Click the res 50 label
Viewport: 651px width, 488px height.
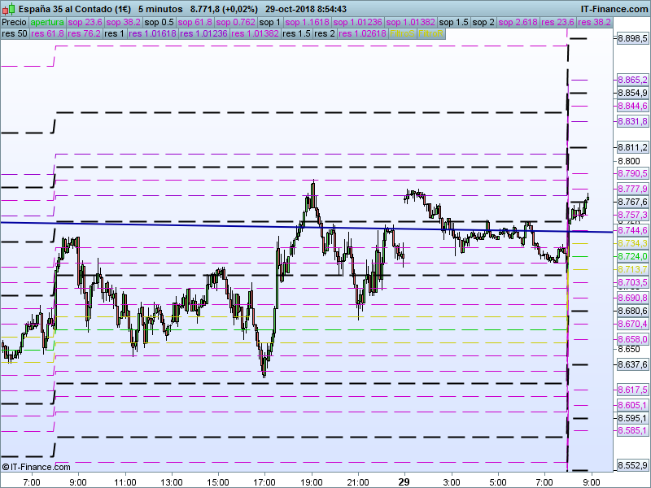click(x=15, y=33)
